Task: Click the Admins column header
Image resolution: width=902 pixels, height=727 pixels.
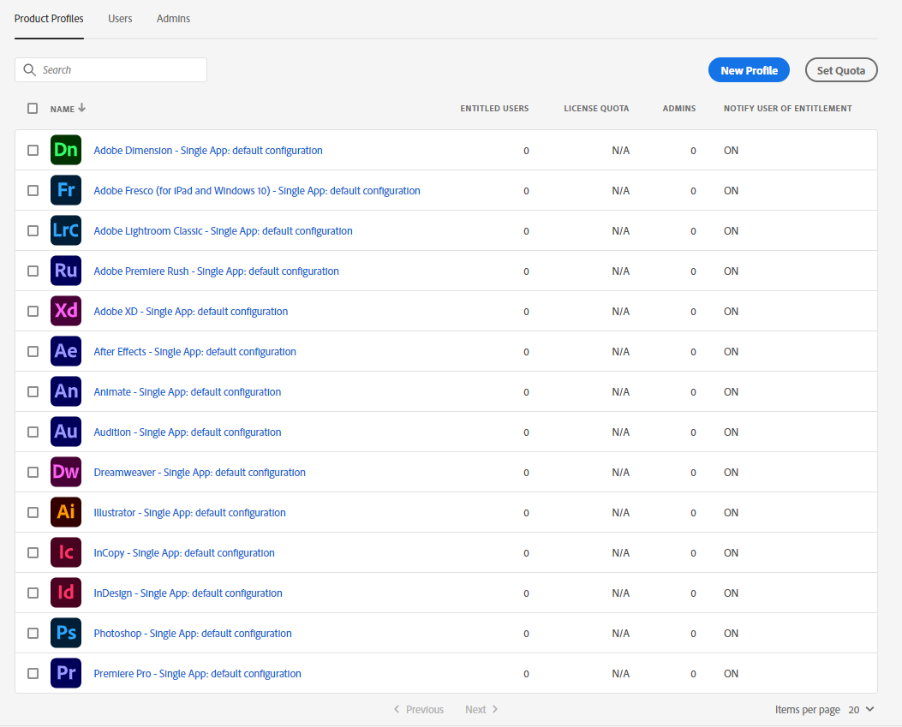Action: 678,108
